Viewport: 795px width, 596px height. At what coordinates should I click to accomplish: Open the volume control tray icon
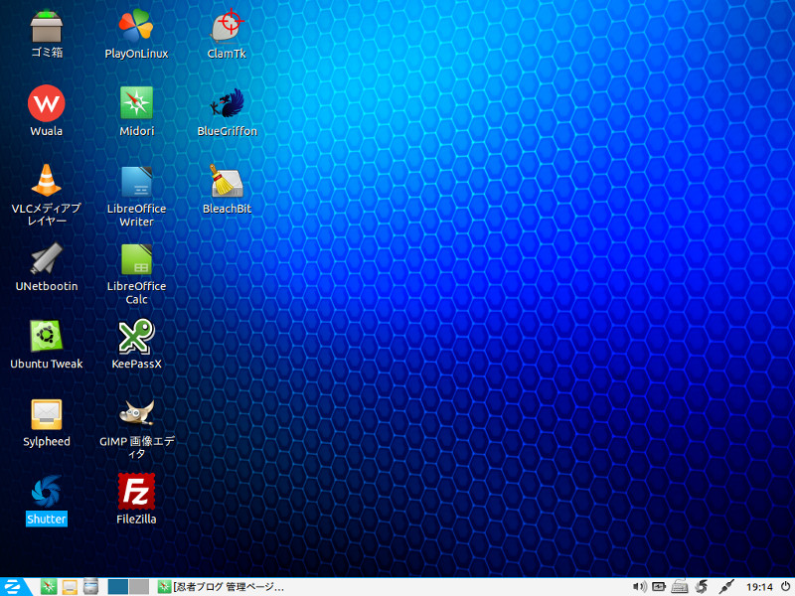point(639,587)
